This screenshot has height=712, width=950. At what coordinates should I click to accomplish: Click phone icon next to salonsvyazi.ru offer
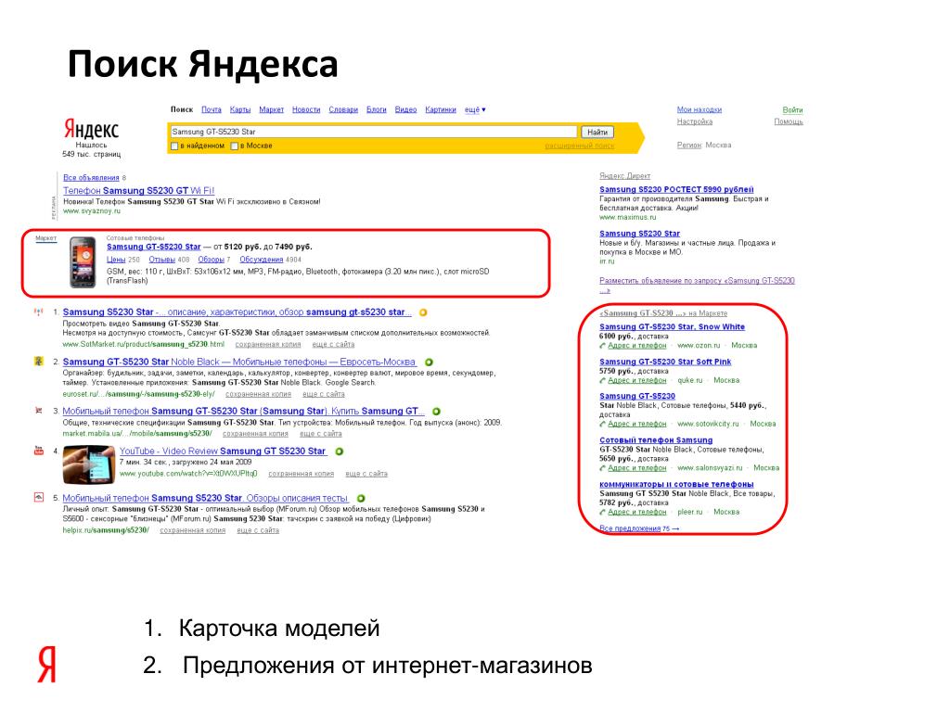[602, 468]
